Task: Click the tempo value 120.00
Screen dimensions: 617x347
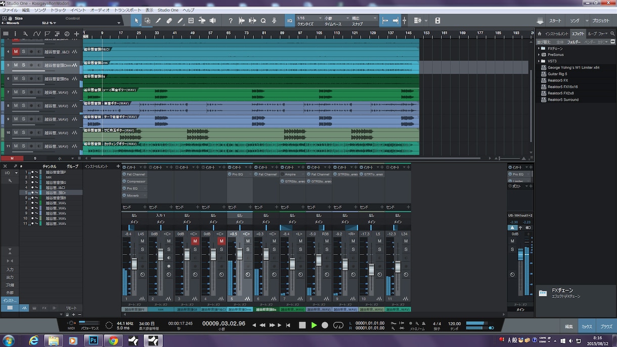Action: tap(455, 324)
